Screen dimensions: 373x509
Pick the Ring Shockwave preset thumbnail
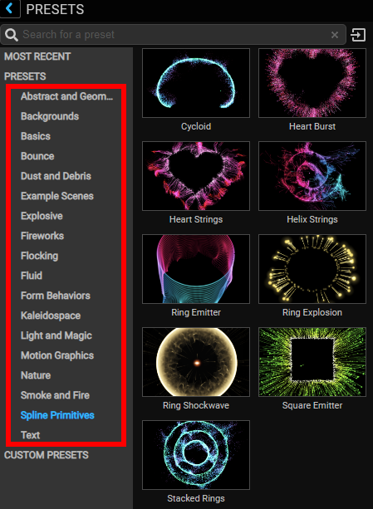click(196, 362)
